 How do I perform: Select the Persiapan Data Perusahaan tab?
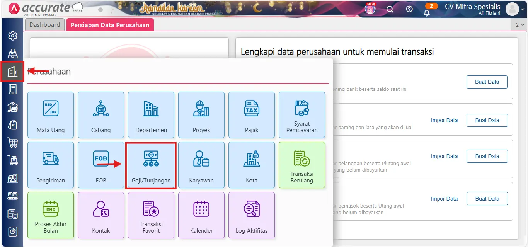pos(110,24)
